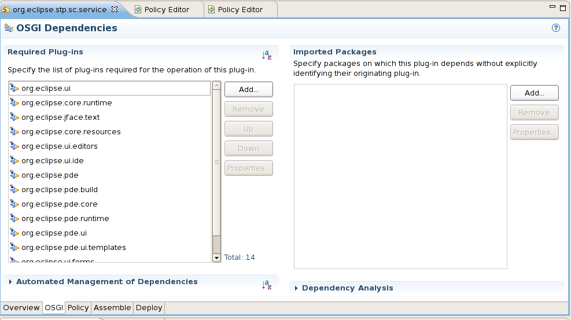571x320 pixels.
Task: Click Add... in Imported Packages
Action: tap(534, 93)
